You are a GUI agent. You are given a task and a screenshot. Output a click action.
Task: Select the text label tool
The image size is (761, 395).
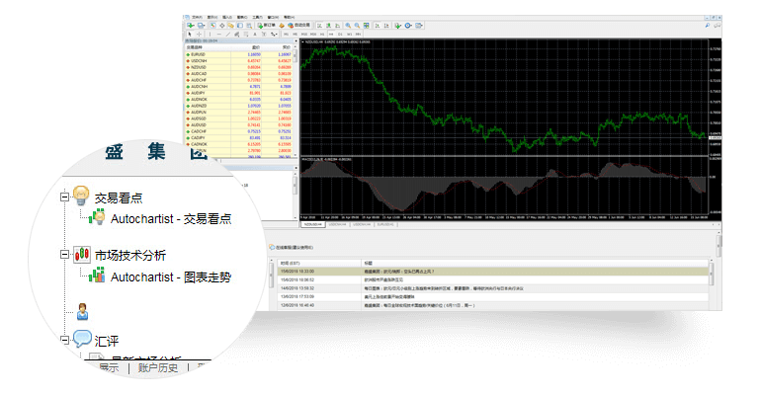click(264, 34)
